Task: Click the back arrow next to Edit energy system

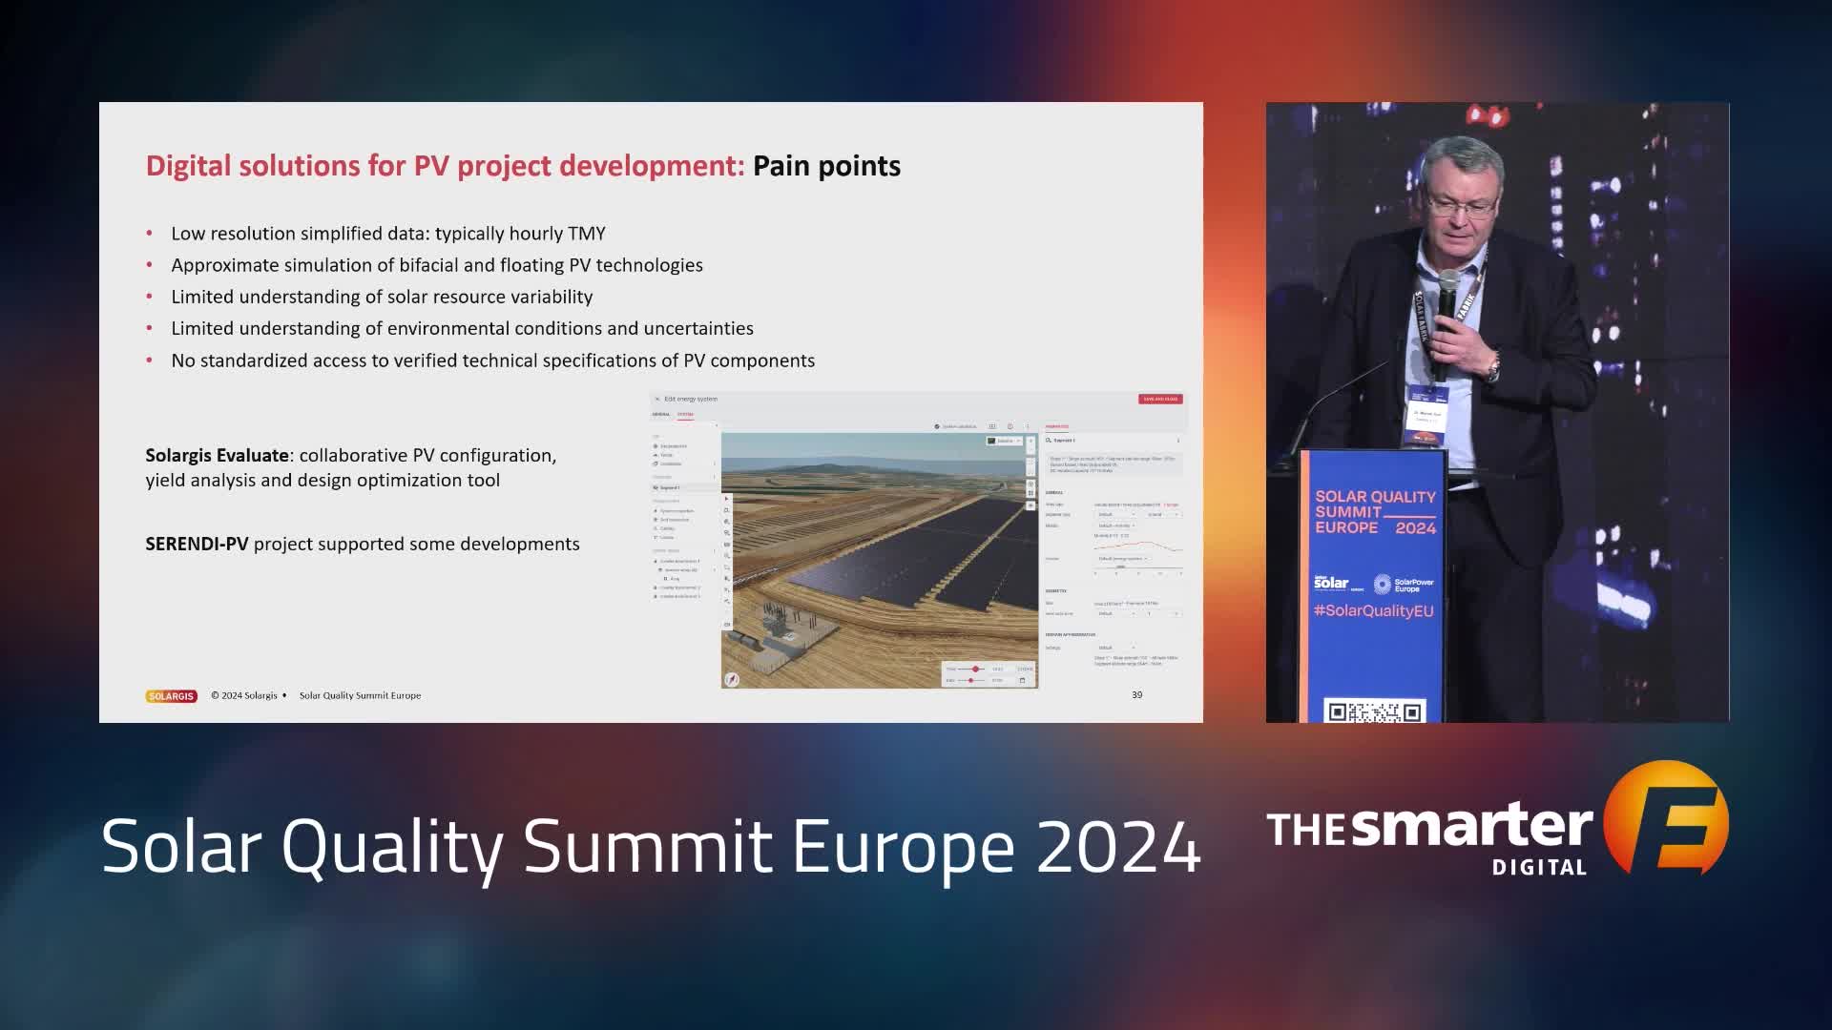Action: (x=656, y=399)
